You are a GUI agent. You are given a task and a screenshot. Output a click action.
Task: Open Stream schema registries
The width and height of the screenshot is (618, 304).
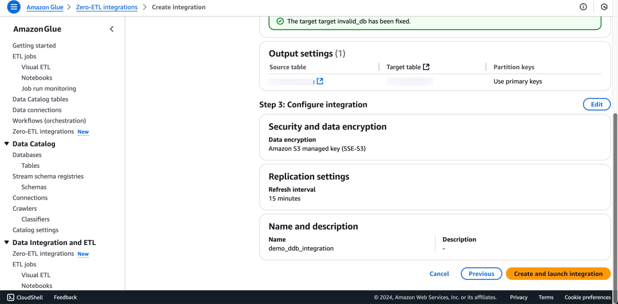coord(48,176)
